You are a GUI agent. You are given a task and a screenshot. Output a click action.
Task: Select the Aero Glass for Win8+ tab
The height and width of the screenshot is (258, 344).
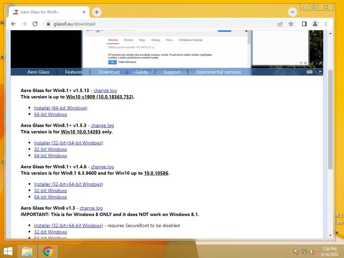49,12
